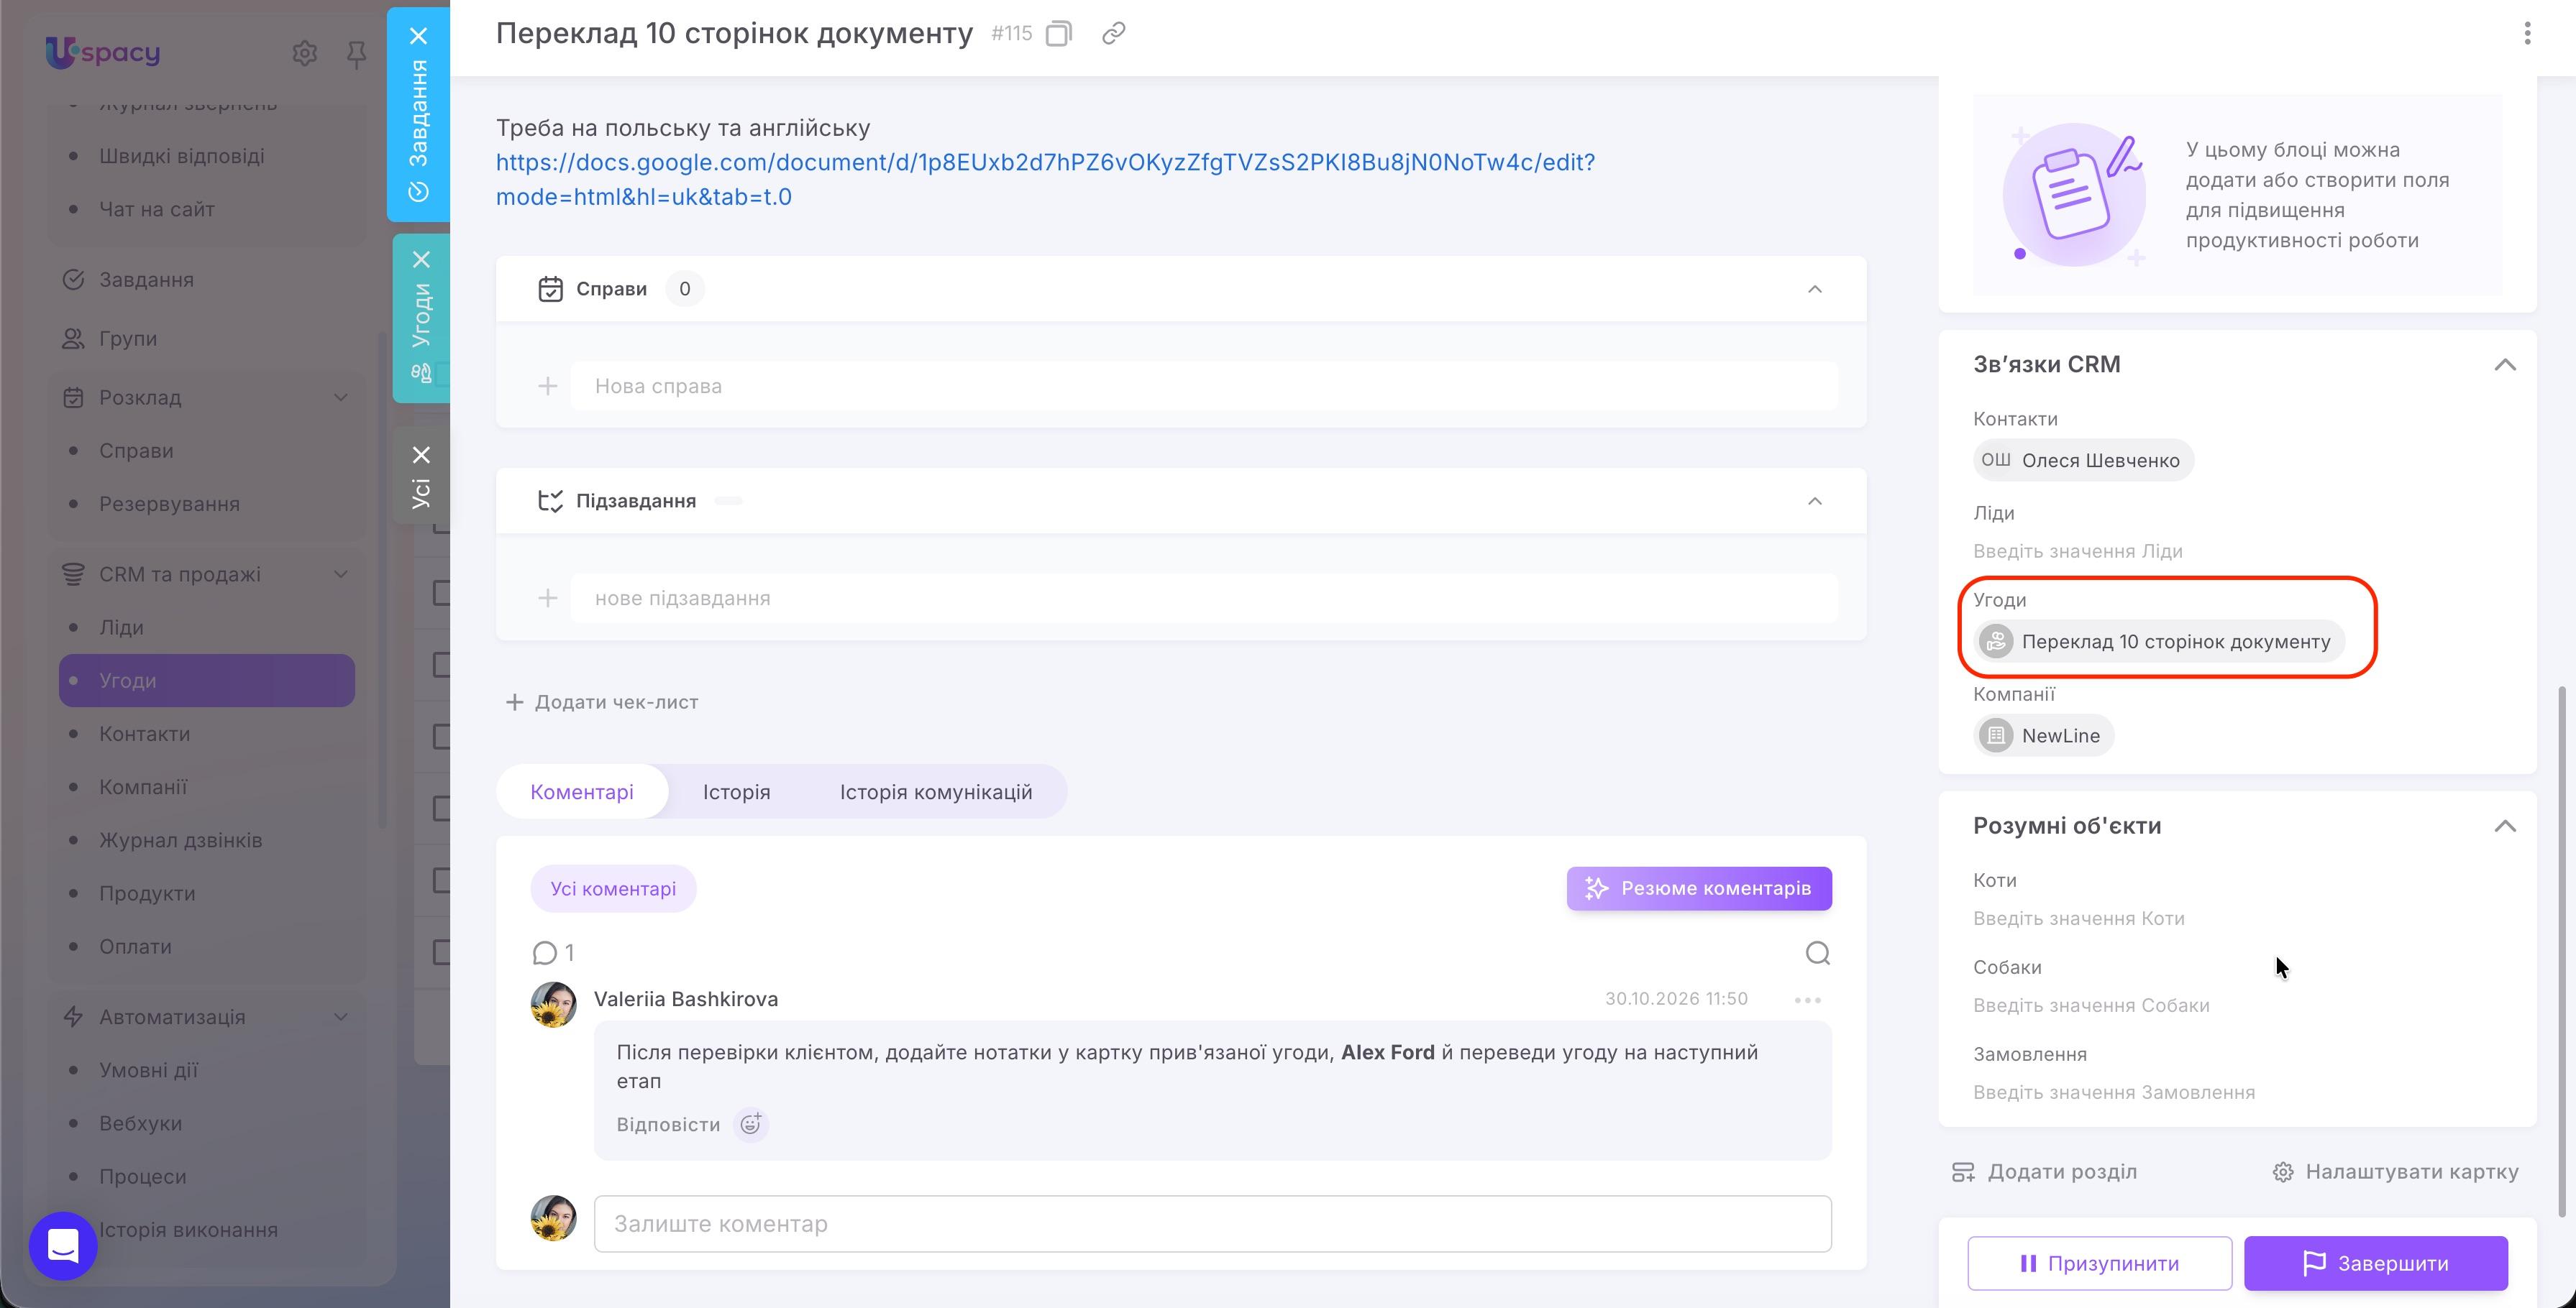Collapse the Підзавдання section

[1814, 502]
